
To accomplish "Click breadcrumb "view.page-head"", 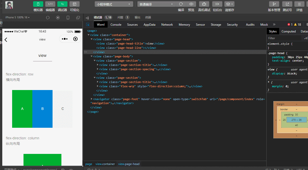I will pos(129,164).
